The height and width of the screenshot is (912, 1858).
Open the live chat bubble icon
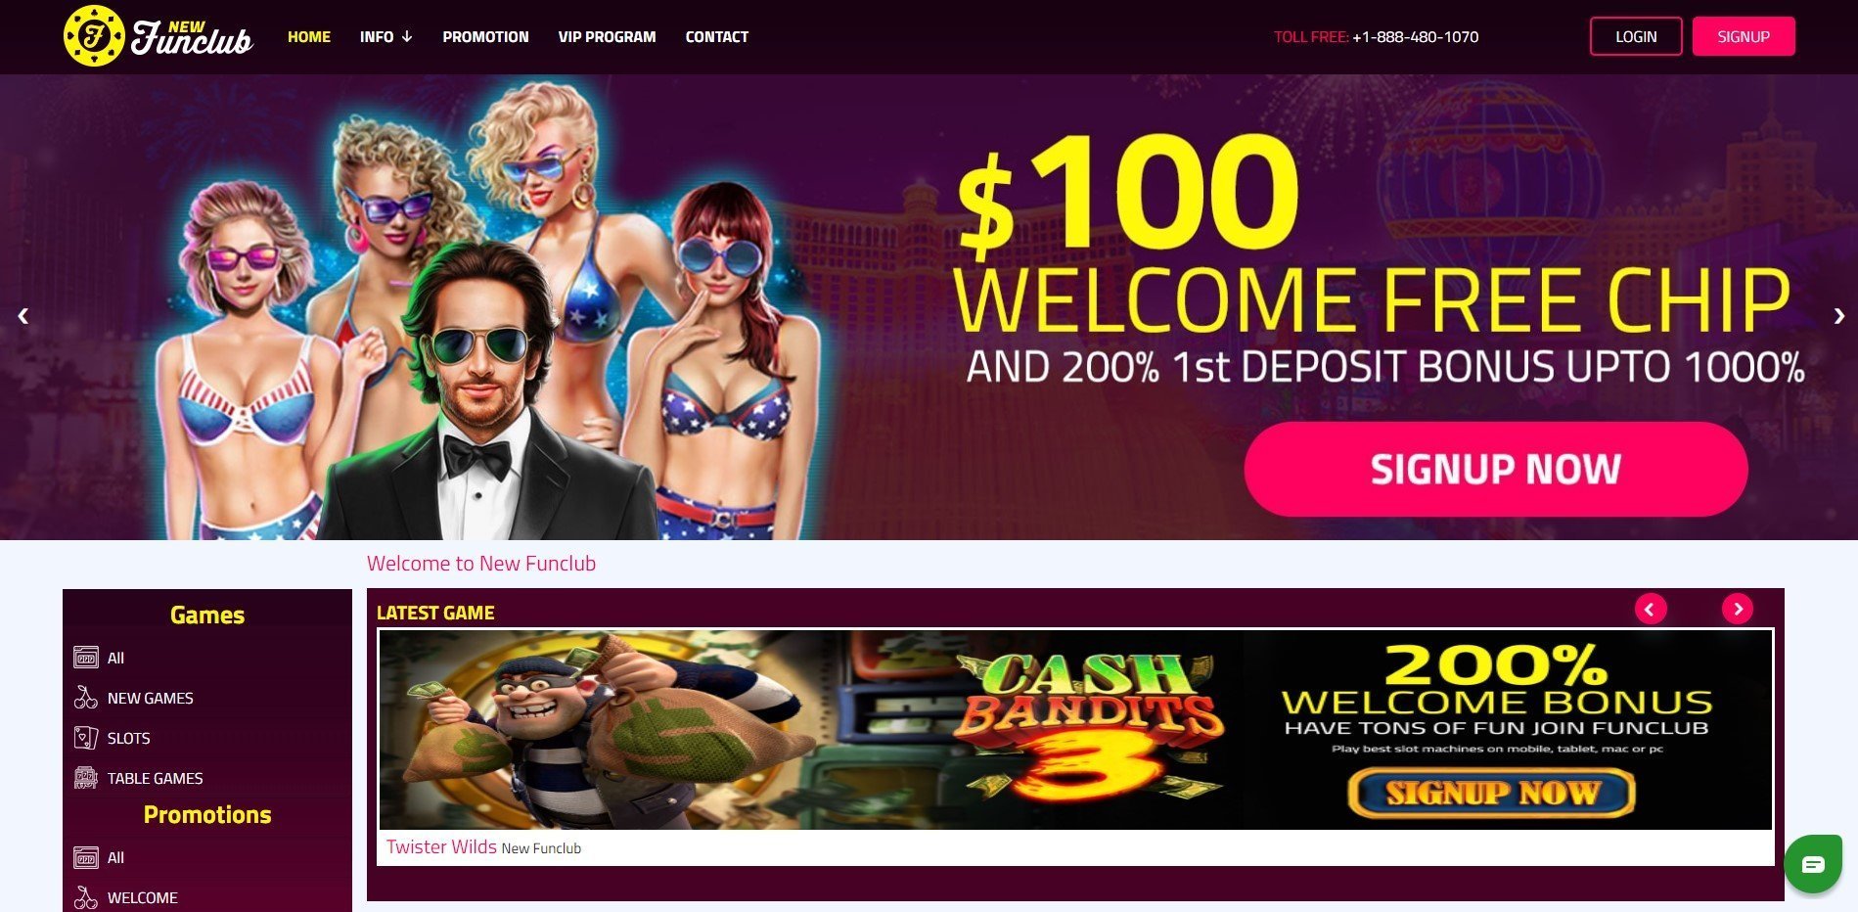tap(1813, 864)
